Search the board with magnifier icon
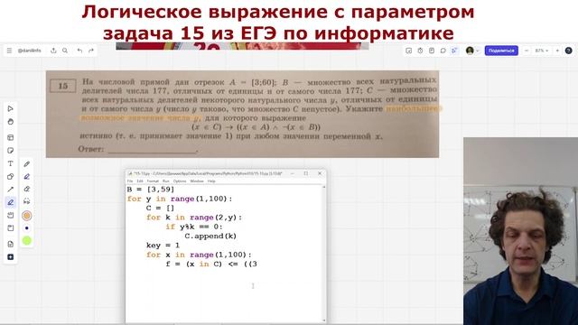This screenshot has width=578, height=325. click(65, 51)
